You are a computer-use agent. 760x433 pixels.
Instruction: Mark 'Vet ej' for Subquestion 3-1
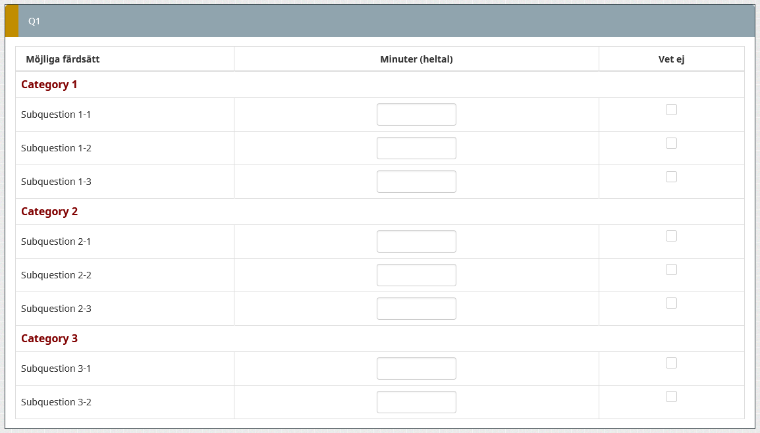point(671,363)
